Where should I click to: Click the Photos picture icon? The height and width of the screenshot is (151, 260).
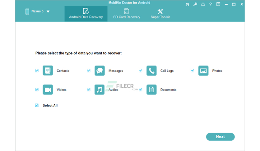click(203, 71)
